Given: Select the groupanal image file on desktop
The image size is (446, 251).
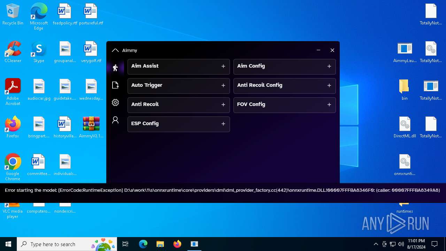Looking at the screenshot, I should (65, 52).
